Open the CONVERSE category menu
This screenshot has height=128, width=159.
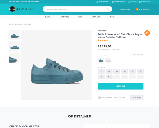pyautogui.click(x=65, y=17)
